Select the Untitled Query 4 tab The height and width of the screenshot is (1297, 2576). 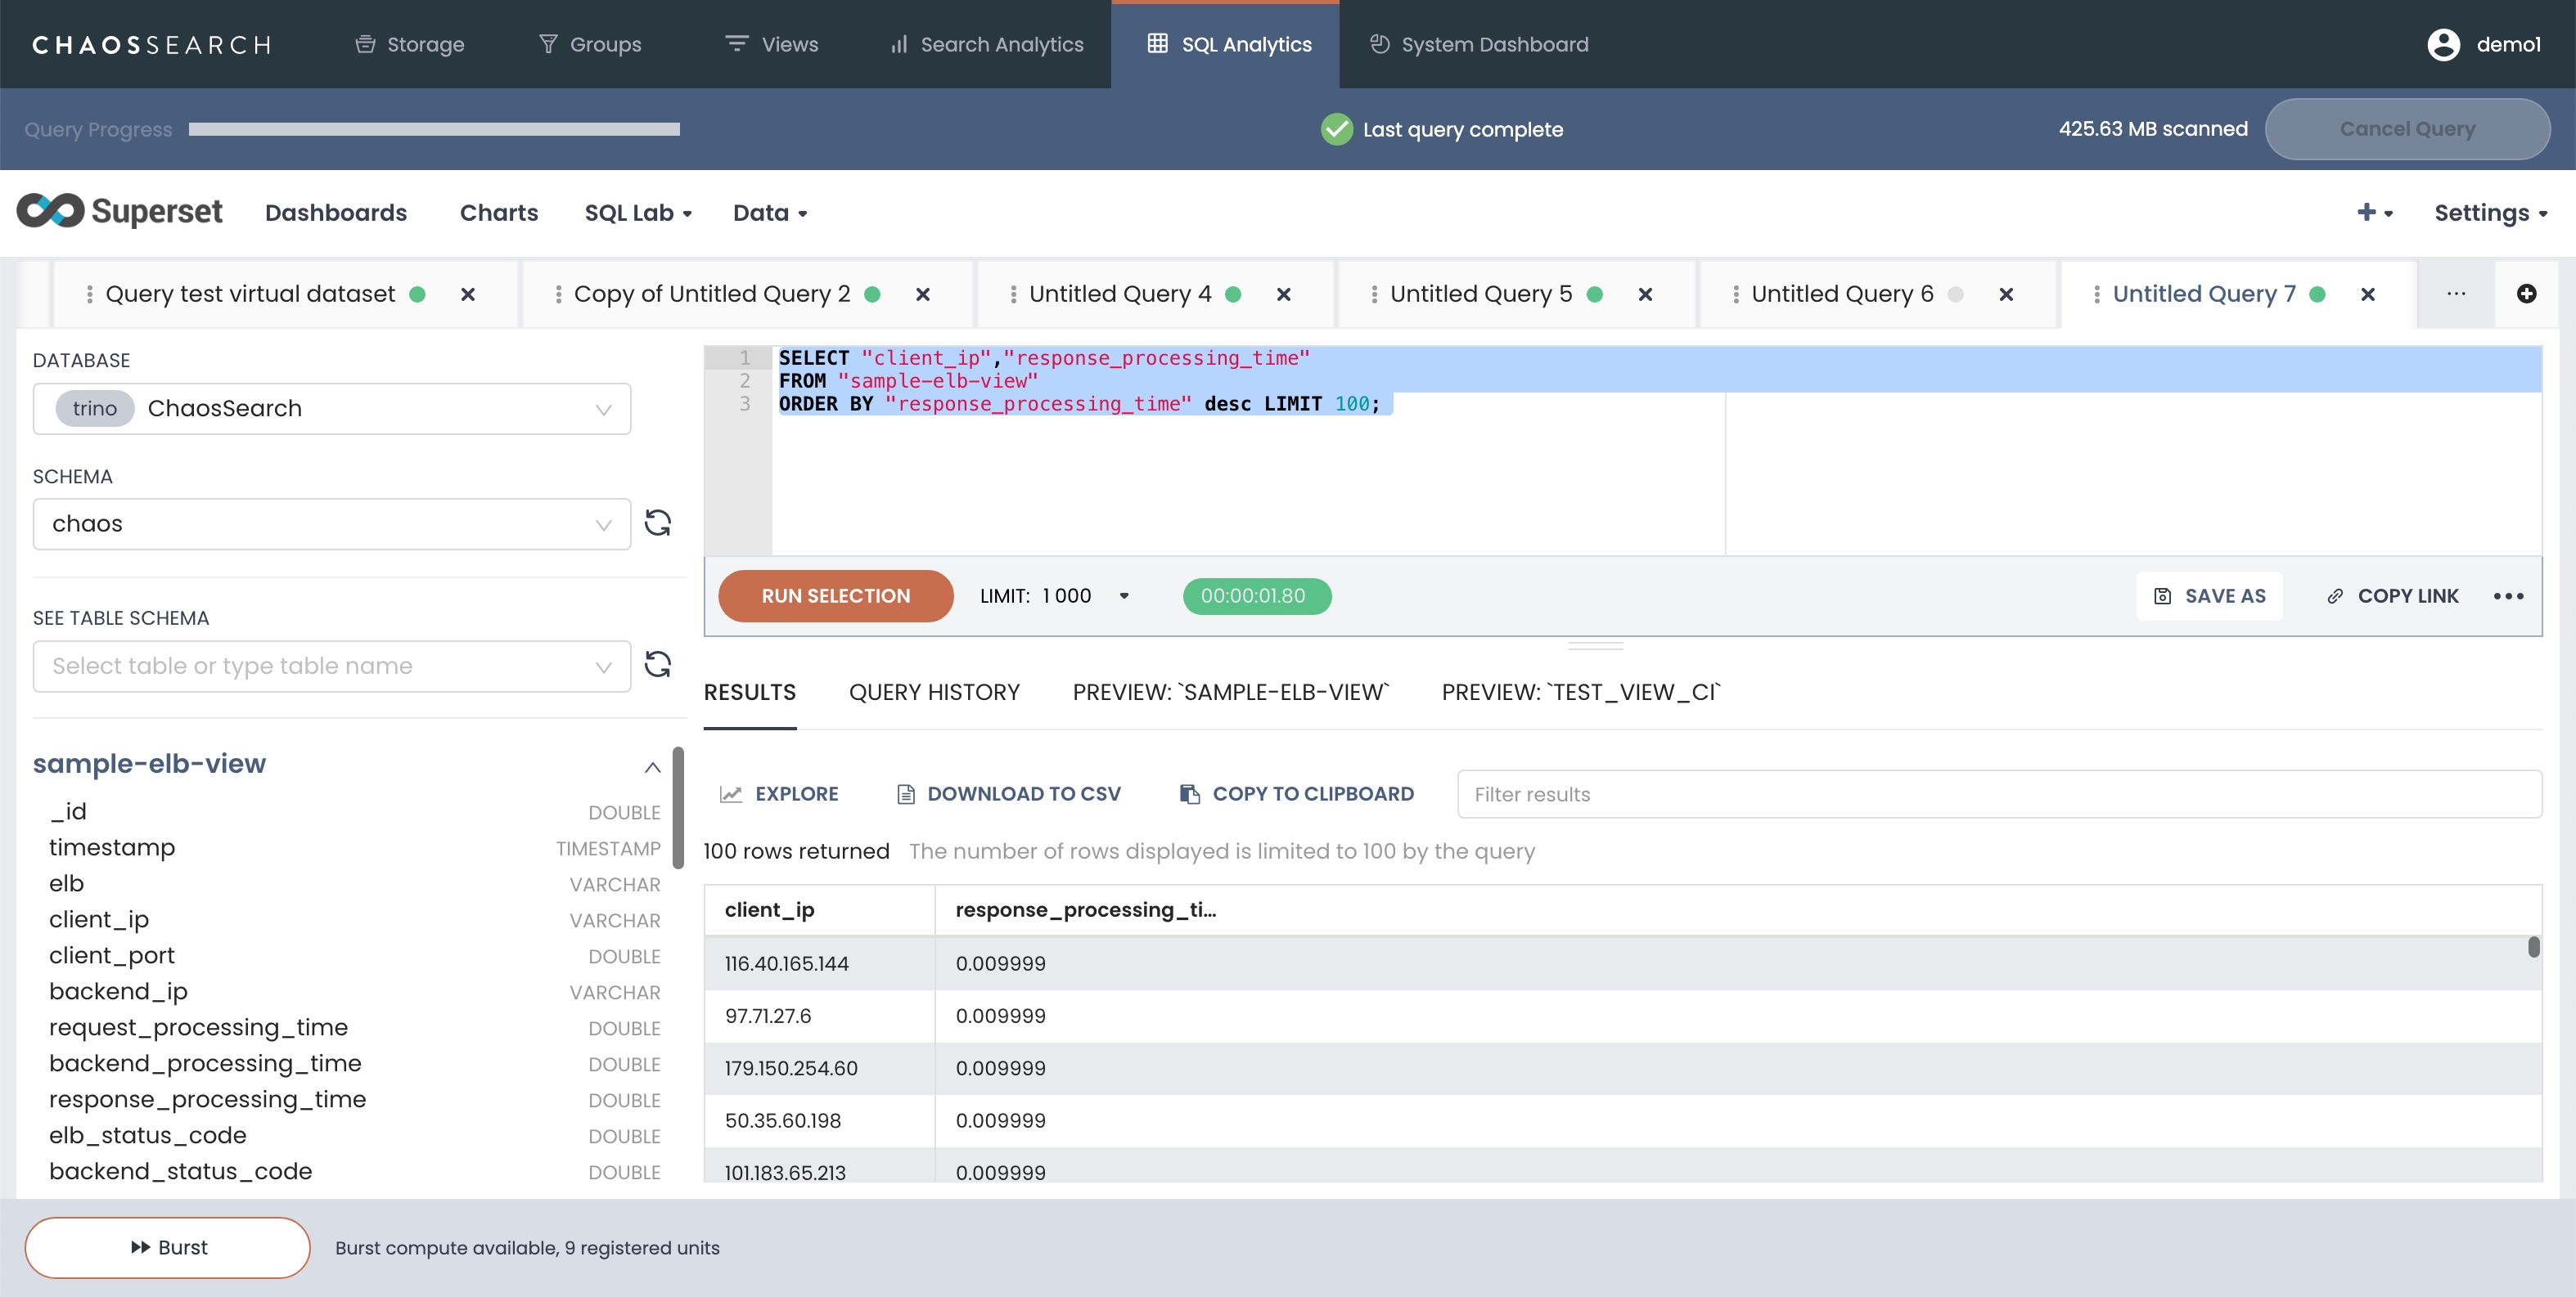click(x=1120, y=294)
